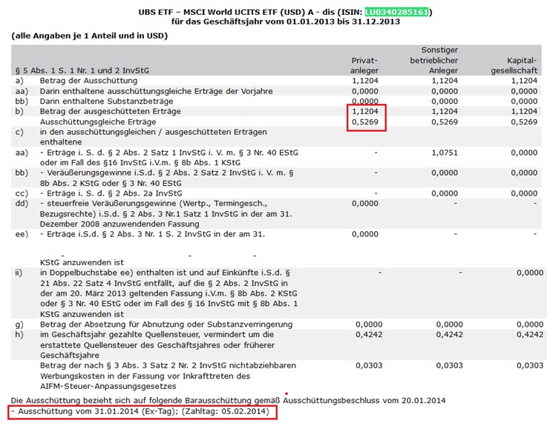Click the Ausschüttungsbeschluss vom 20.01.2014 sentence
Viewport: 547px width, 429px height.
(228, 401)
